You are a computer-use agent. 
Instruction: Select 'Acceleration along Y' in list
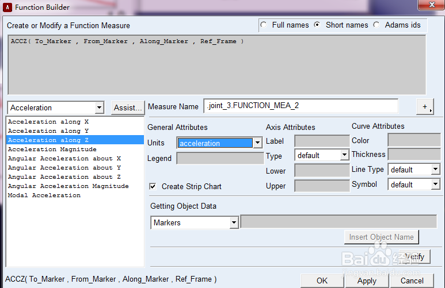point(75,130)
